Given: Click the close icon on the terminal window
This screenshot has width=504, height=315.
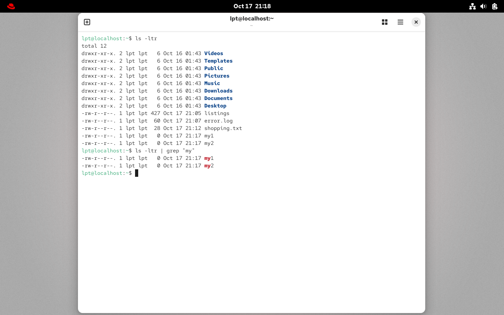Looking at the screenshot, I should (x=416, y=22).
